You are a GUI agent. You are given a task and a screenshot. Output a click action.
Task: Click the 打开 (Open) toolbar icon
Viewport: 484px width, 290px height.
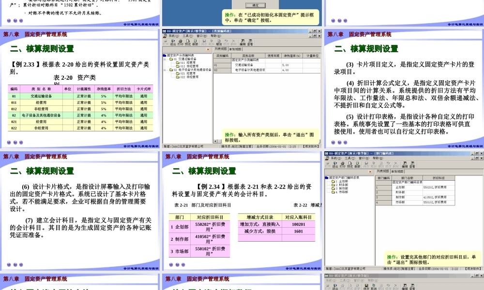point(165,43)
